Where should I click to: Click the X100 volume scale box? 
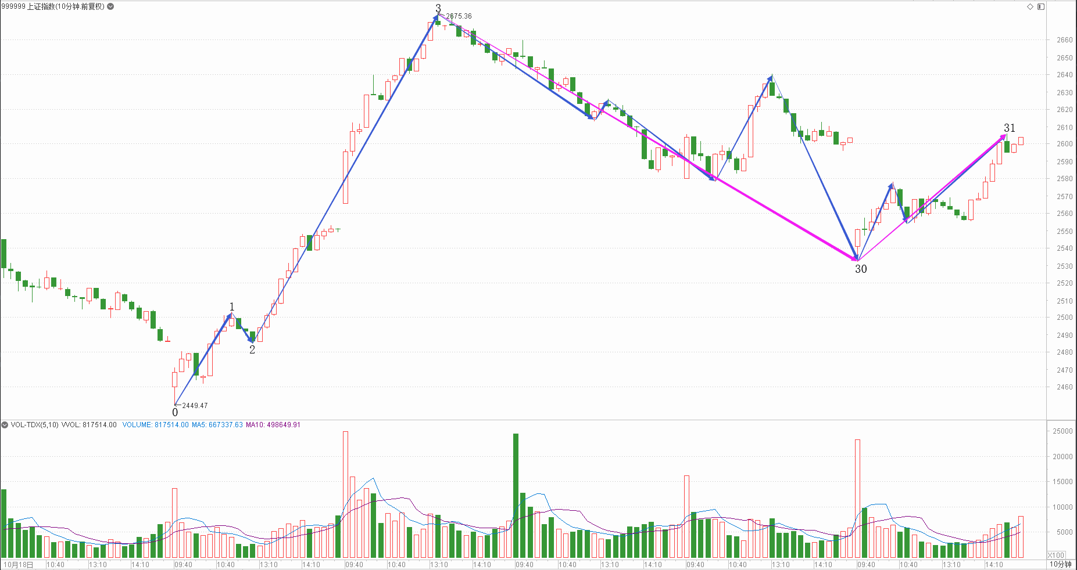tap(1056, 555)
